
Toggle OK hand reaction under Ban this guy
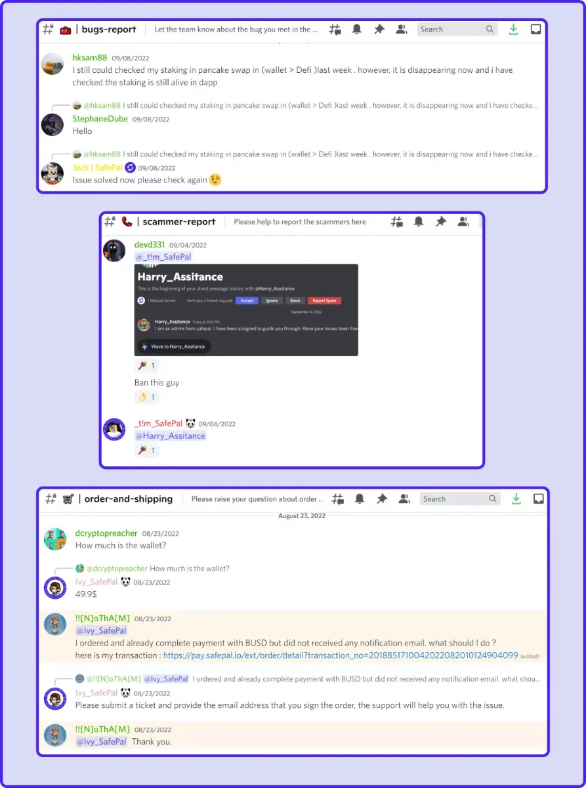(x=147, y=397)
